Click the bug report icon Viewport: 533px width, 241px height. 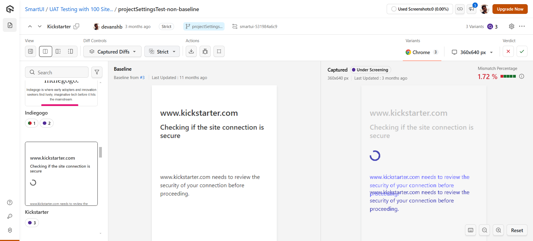[x=205, y=51]
